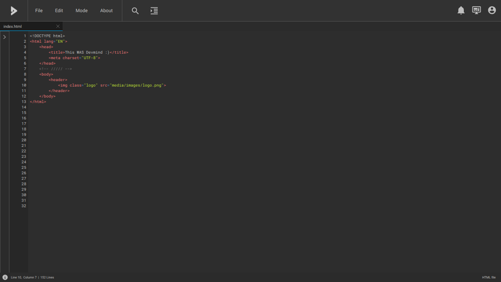Click the img src logo.png line

pos(112,85)
